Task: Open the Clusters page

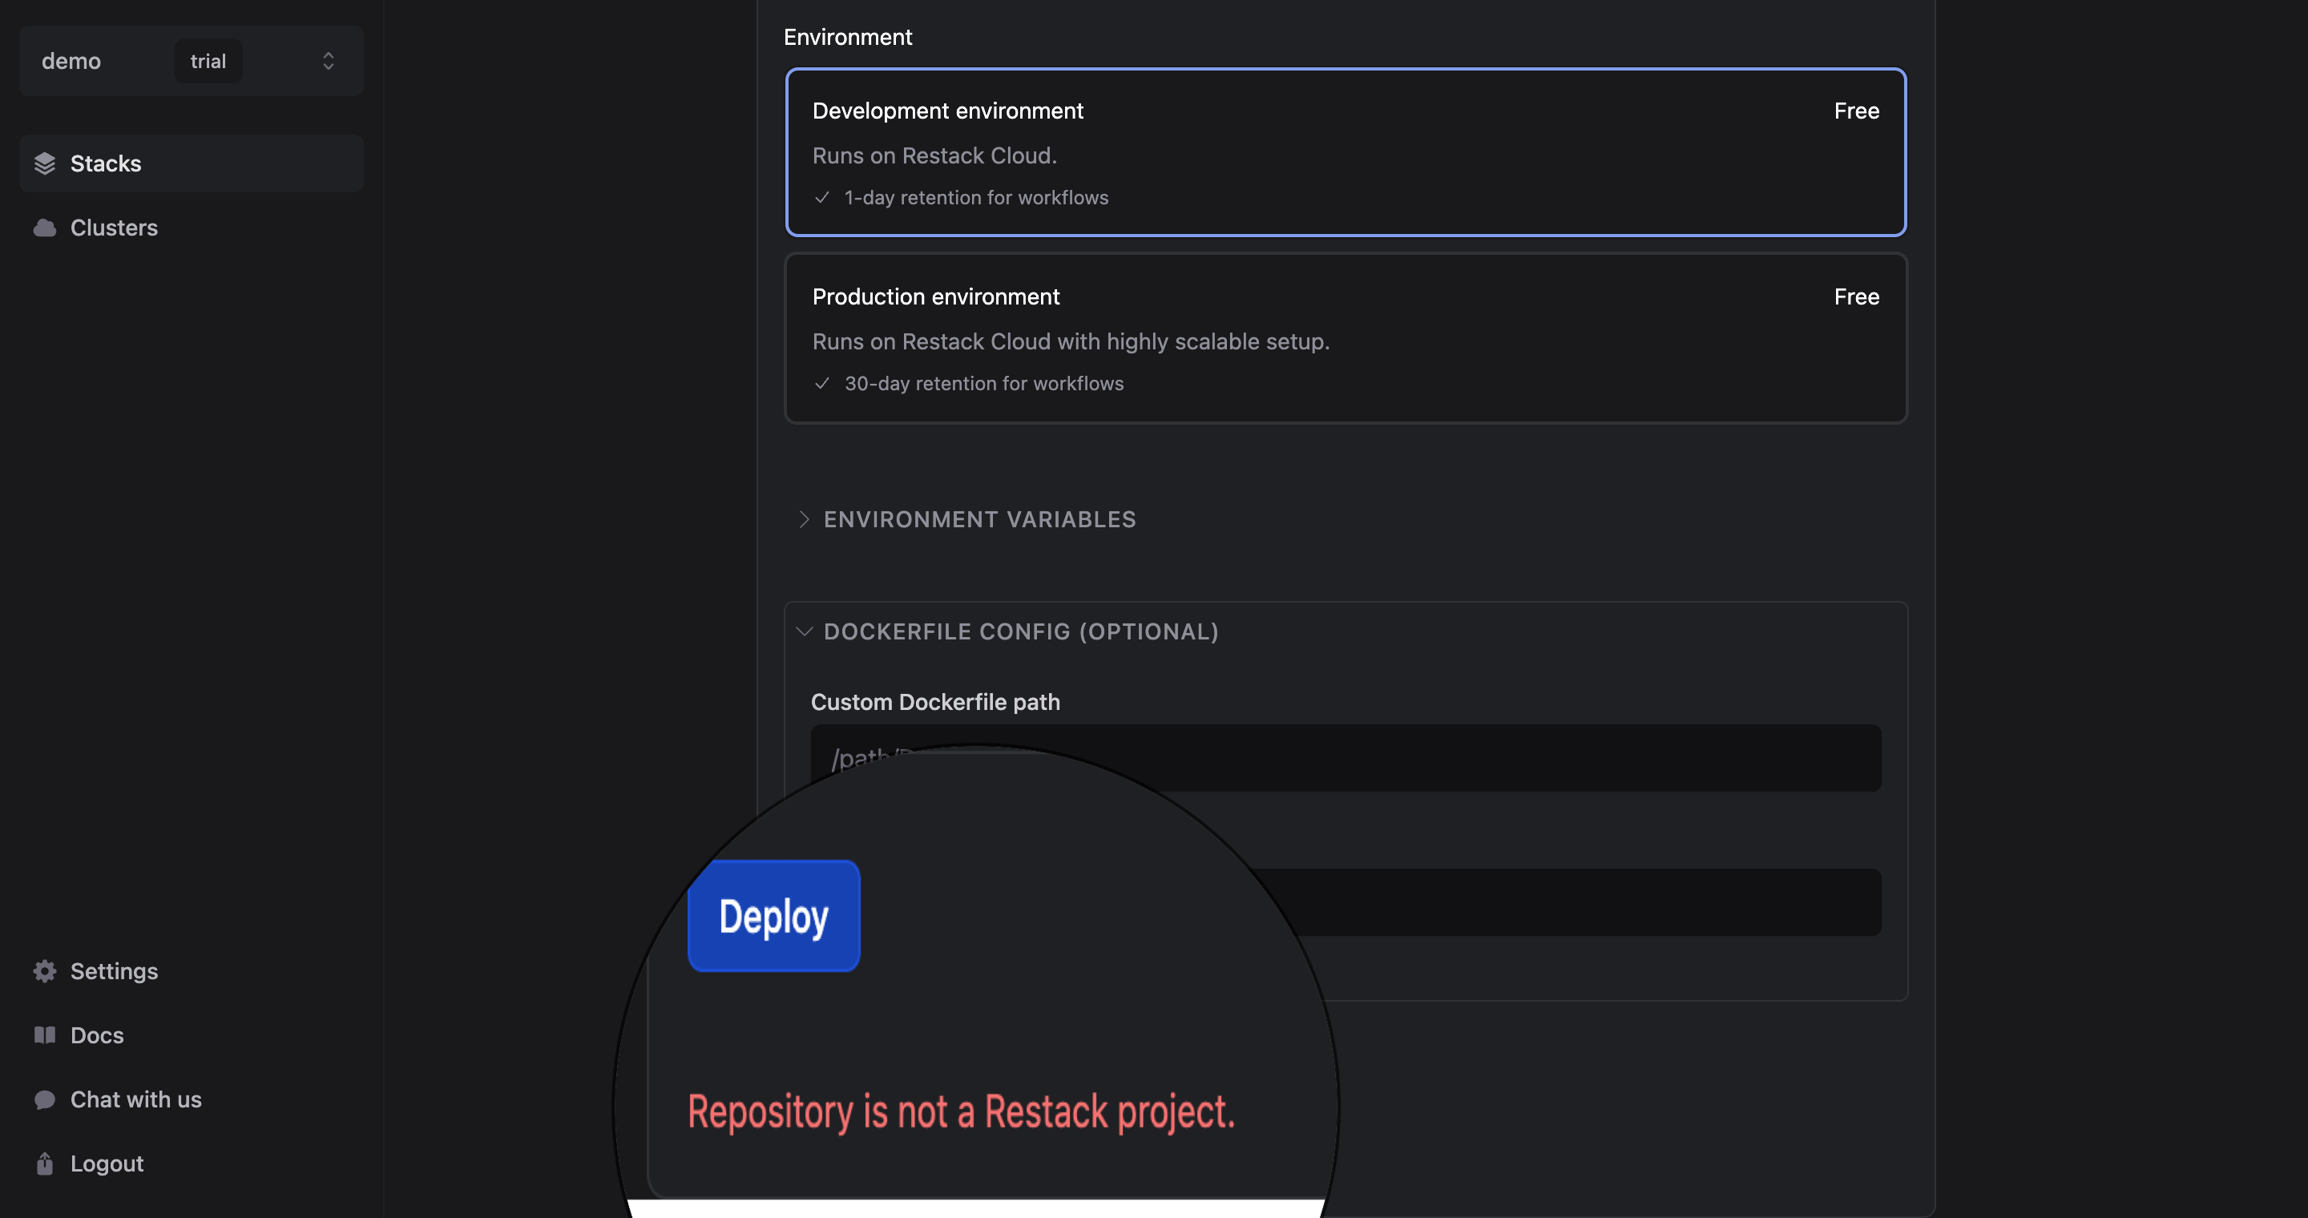Action: click(x=114, y=228)
